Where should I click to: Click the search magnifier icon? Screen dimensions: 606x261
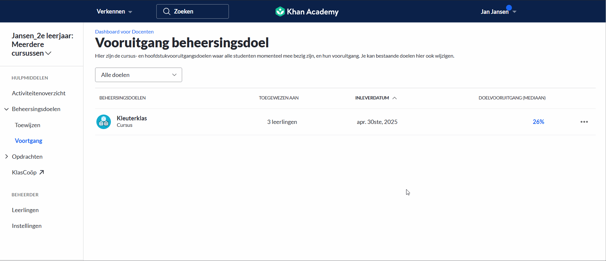point(167,12)
